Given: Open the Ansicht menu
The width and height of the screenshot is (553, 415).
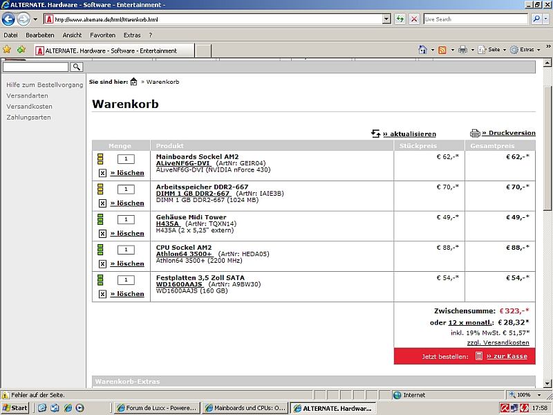Looking at the screenshot, I should point(72,35).
